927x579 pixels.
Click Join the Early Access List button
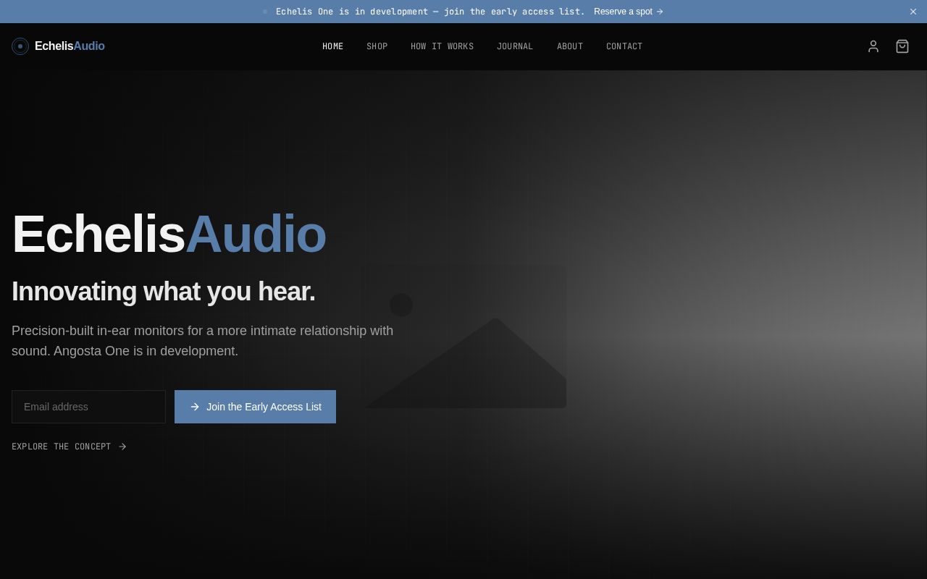point(255,407)
